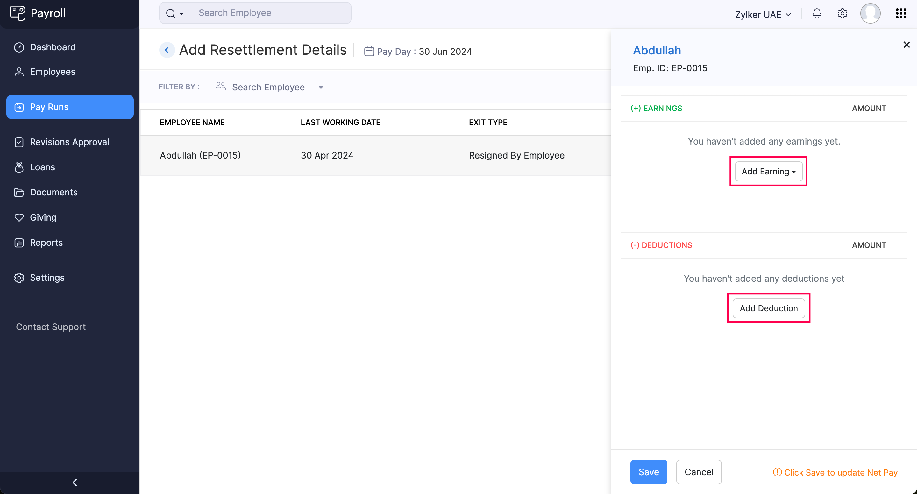Image resolution: width=917 pixels, height=494 pixels.
Task: Click the Revisions Approval icon
Action: [x=19, y=142]
